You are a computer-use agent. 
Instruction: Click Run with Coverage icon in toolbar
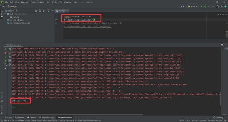[209, 6]
